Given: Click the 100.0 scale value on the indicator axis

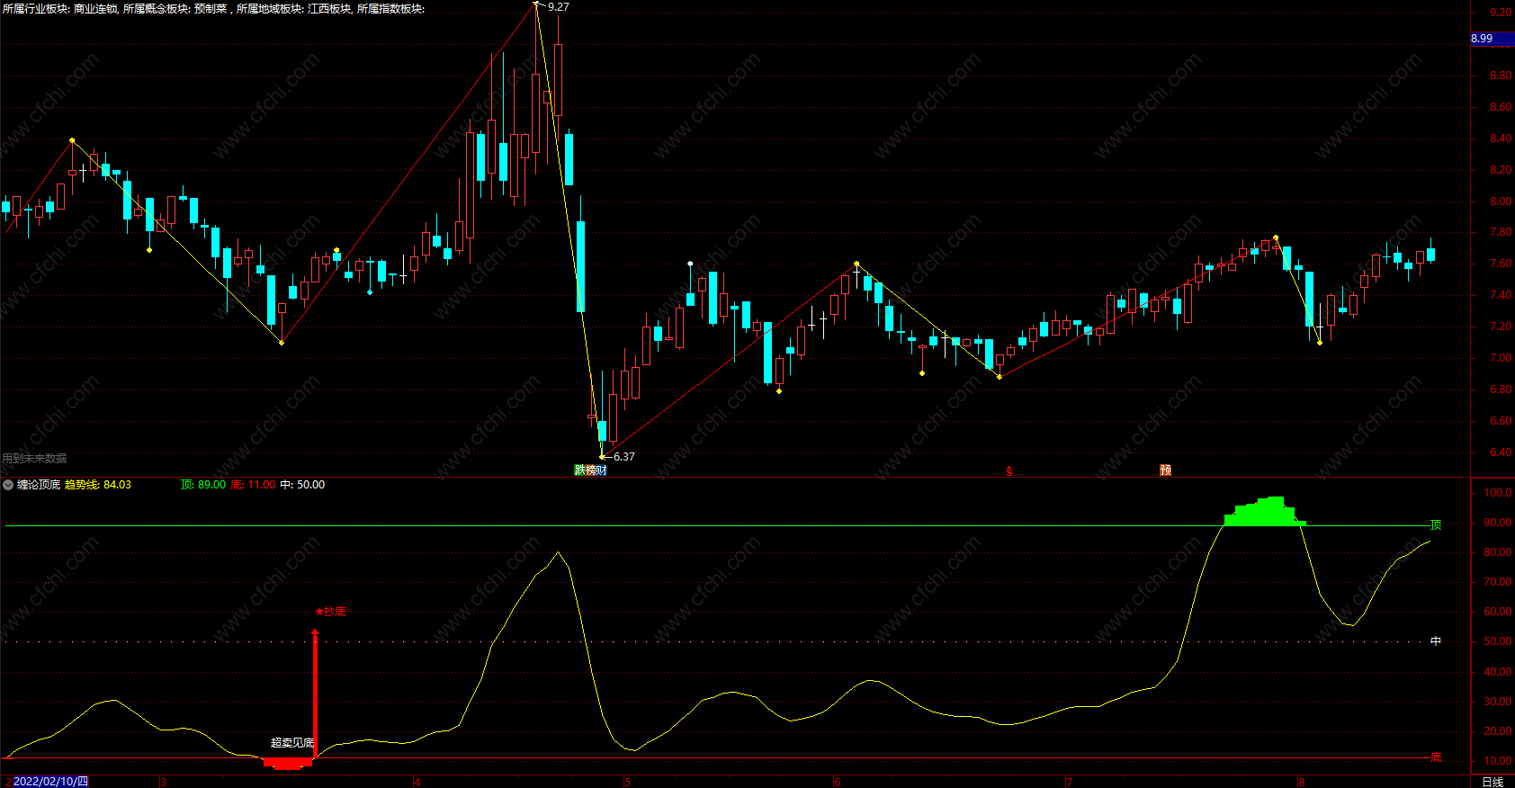Looking at the screenshot, I should tap(1497, 493).
